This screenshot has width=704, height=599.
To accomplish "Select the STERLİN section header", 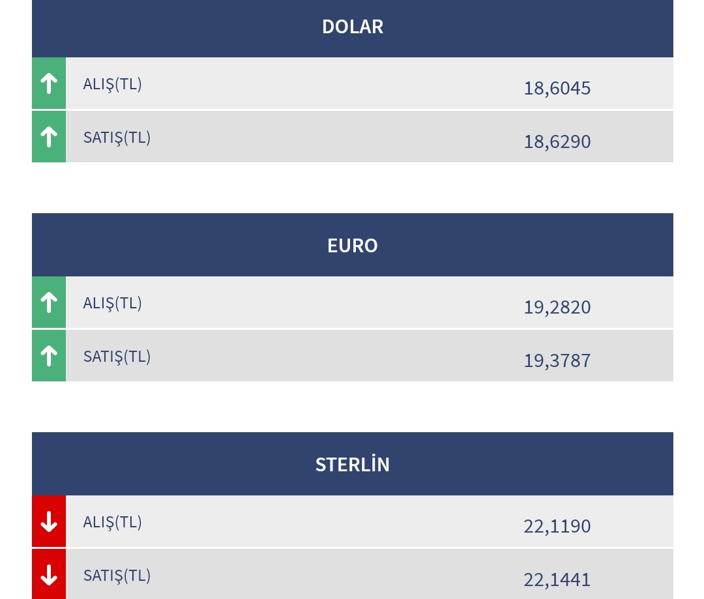I will click(353, 464).
